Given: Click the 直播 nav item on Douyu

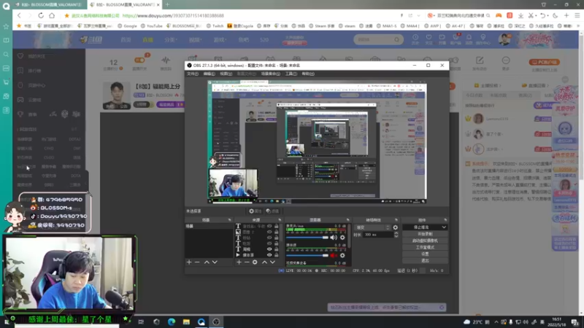Looking at the screenshot, I should 148,39.
